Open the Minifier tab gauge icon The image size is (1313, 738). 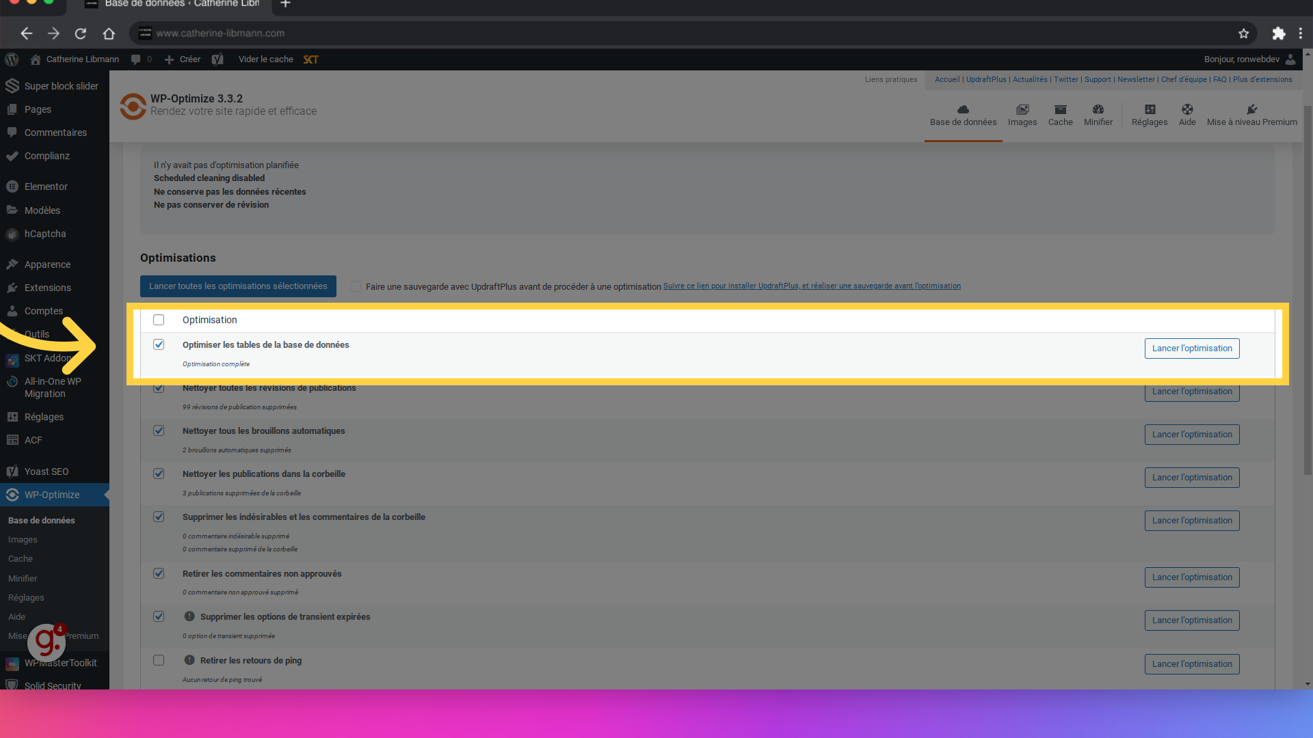(x=1098, y=109)
